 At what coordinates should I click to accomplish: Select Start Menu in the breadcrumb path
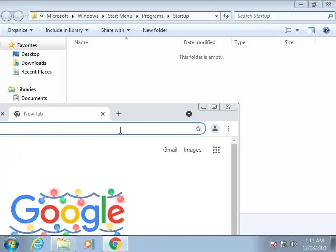(x=120, y=16)
